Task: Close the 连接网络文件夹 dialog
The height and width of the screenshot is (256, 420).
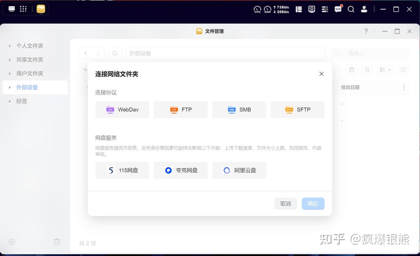Action: click(321, 74)
